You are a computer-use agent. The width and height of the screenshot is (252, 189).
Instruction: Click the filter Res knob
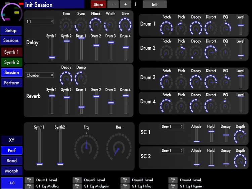[119, 147]
